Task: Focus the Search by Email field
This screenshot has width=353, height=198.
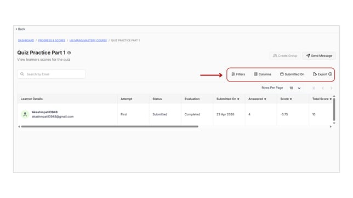Action: click(x=52, y=74)
